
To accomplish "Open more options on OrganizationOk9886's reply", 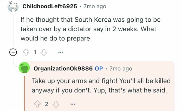I will [x=73, y=104].
